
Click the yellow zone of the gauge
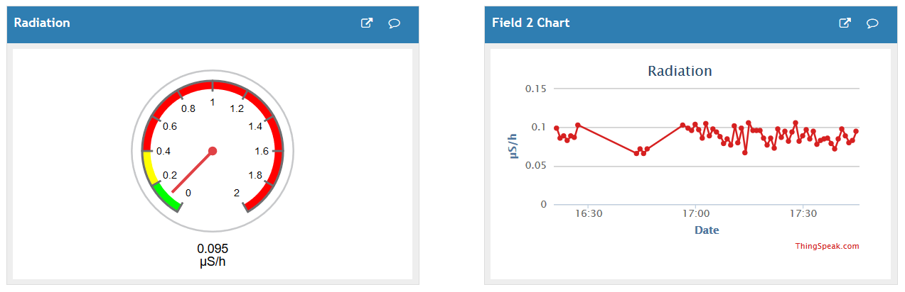point(148,167)
